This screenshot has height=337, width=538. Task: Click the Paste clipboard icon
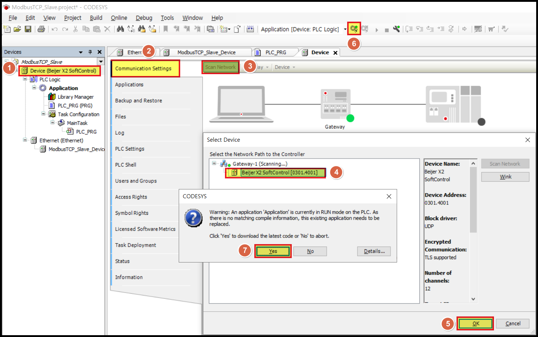(x=97, y=29)
